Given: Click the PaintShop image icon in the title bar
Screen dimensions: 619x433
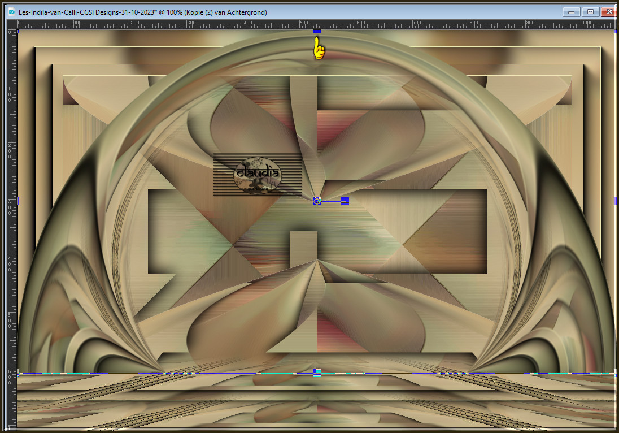Looking at the screenshot, I should (12, 12).
